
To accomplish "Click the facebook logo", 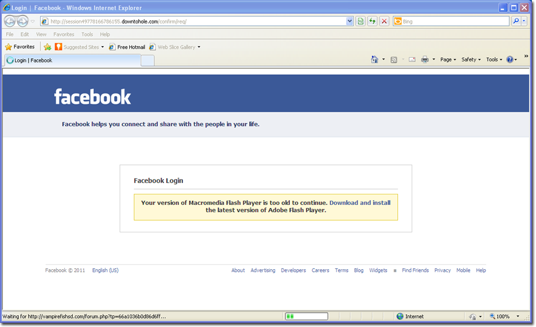I will (x=92, y=97).
